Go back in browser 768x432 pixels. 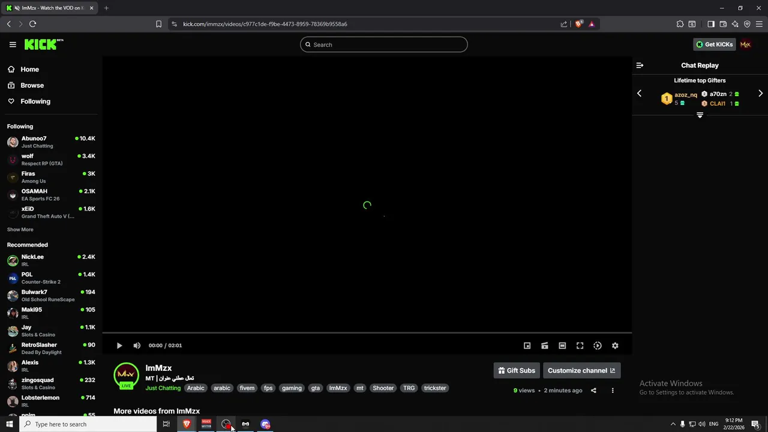(x=8, y=24)
